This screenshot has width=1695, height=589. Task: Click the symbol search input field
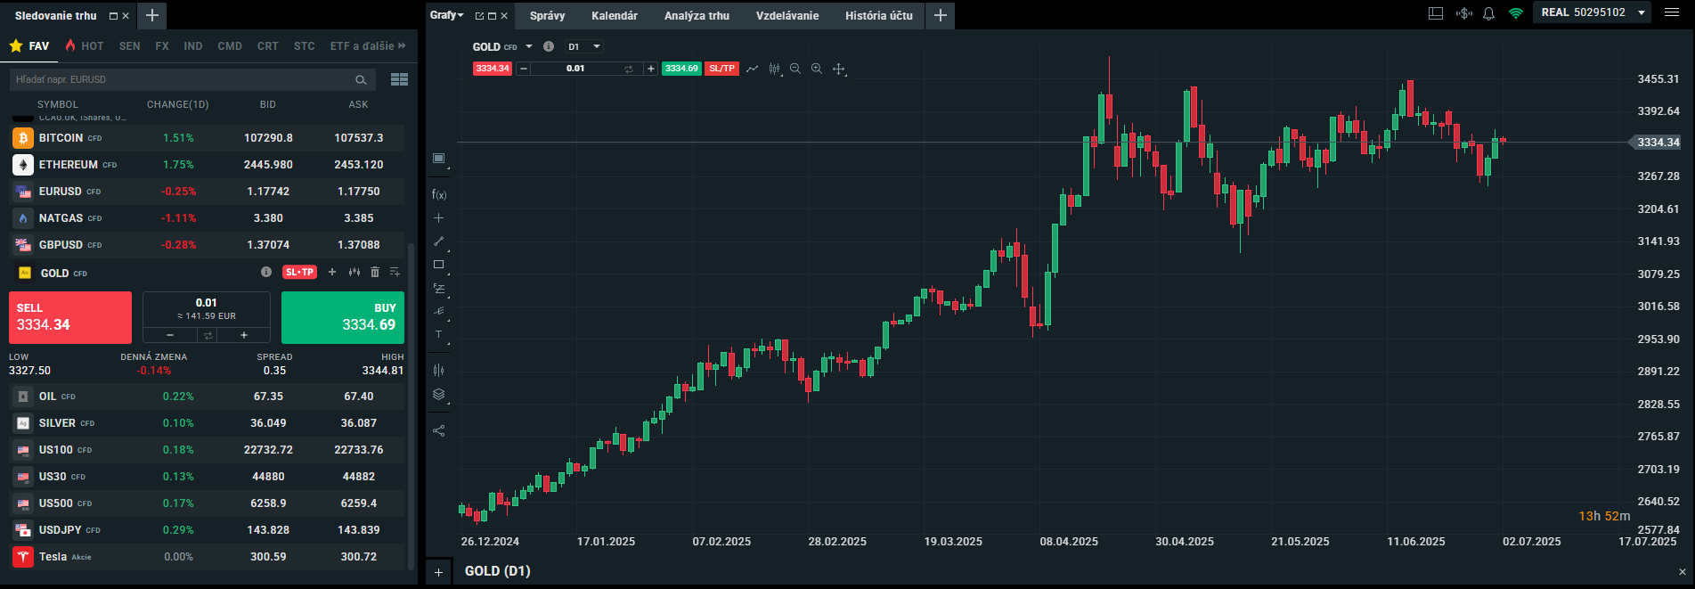(x=183, y=79)
